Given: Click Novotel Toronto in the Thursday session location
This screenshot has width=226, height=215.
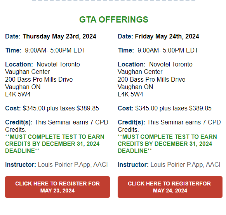Looking at the screenshot, I should coord(58,65).
